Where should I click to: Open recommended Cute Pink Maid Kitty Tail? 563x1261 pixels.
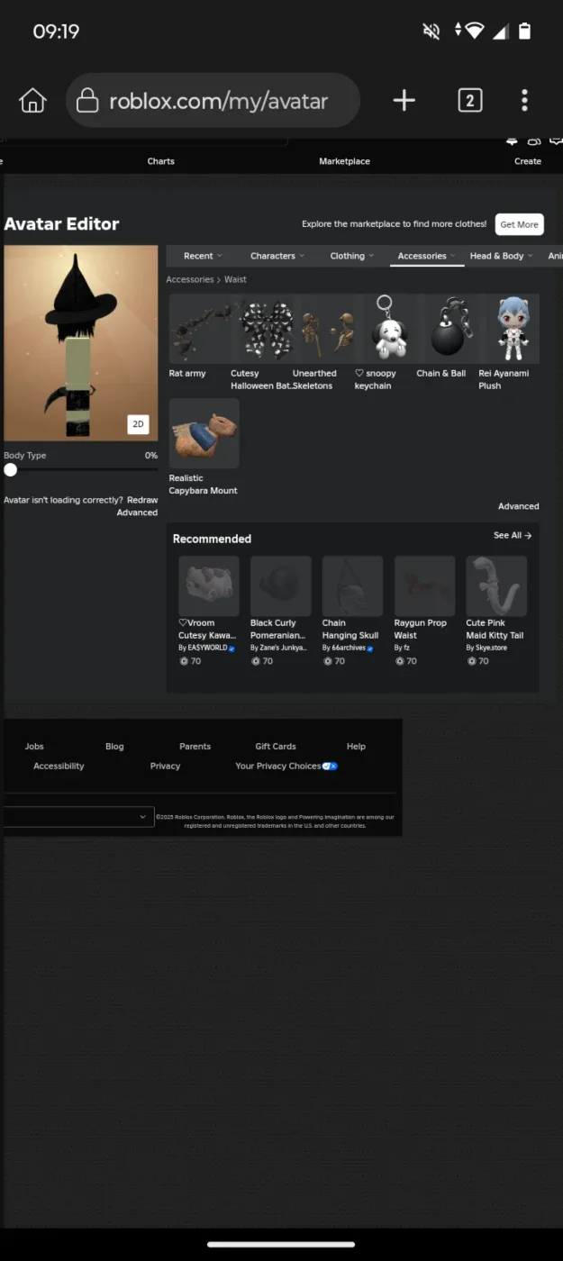point(496,586)
